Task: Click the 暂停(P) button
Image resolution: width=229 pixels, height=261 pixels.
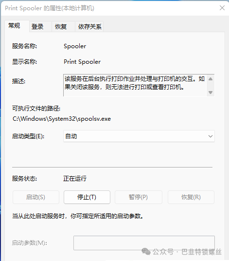Action: tap(139, 197)
